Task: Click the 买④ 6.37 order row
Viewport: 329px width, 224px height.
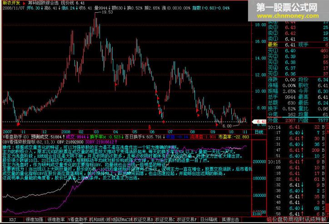Action: [298, 68]
